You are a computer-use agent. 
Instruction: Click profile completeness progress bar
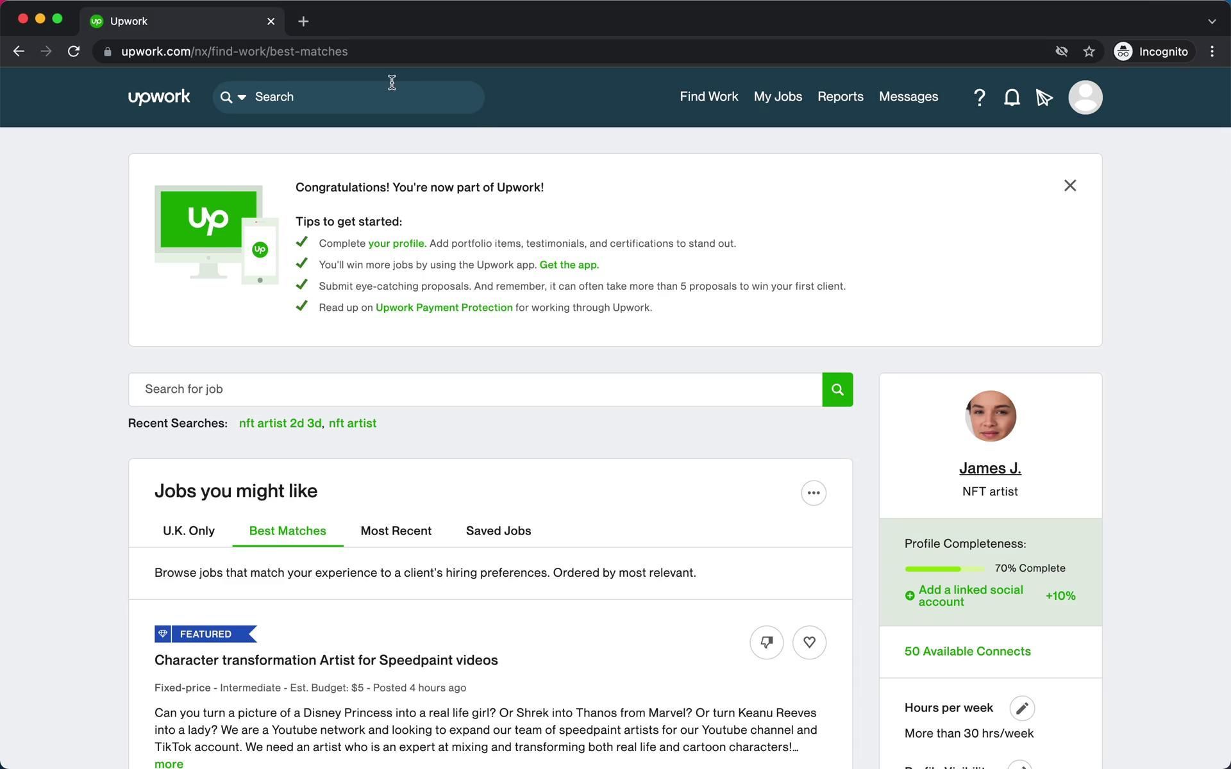pyautogui.click(x=944, y=568)
